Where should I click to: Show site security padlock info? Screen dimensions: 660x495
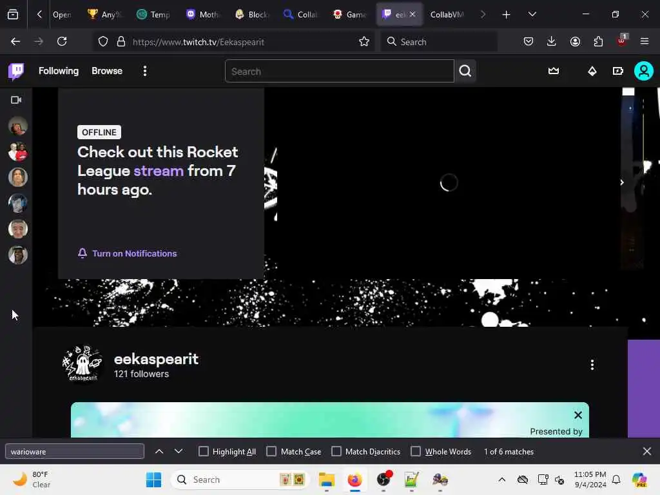(x=121, y=42)
